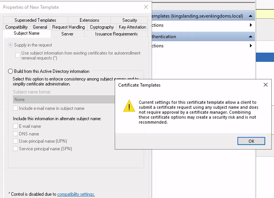Select the Cryptography tab
This screenshot has width=274, height=198.
click(x=102, y=27)
